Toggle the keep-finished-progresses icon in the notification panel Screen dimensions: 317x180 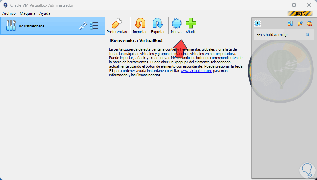coord(300,23)
